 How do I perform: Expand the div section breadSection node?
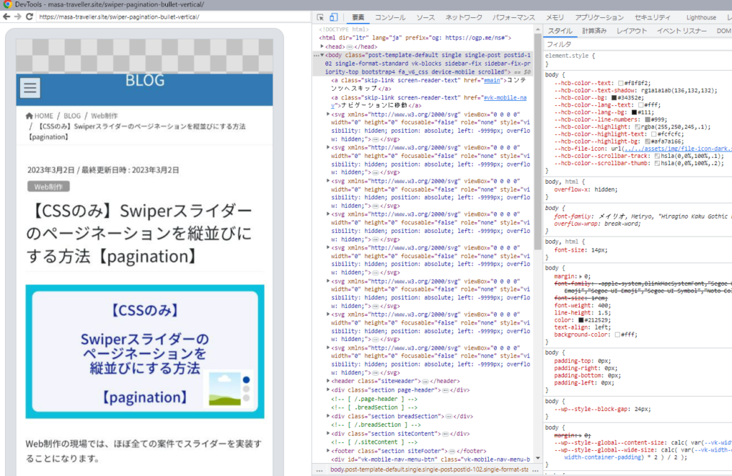(x=328, y=416)
